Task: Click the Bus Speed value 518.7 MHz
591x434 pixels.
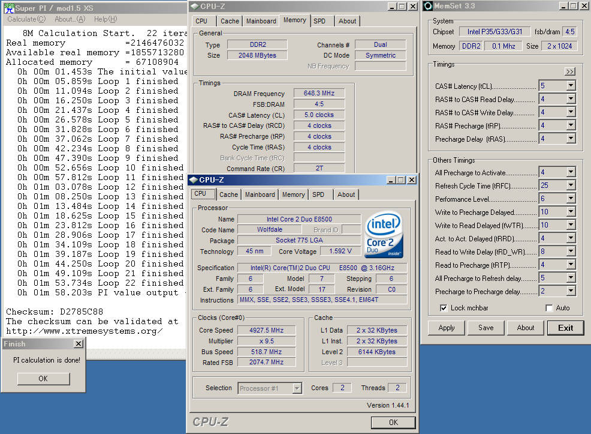Action: click(x=267, y=352)
